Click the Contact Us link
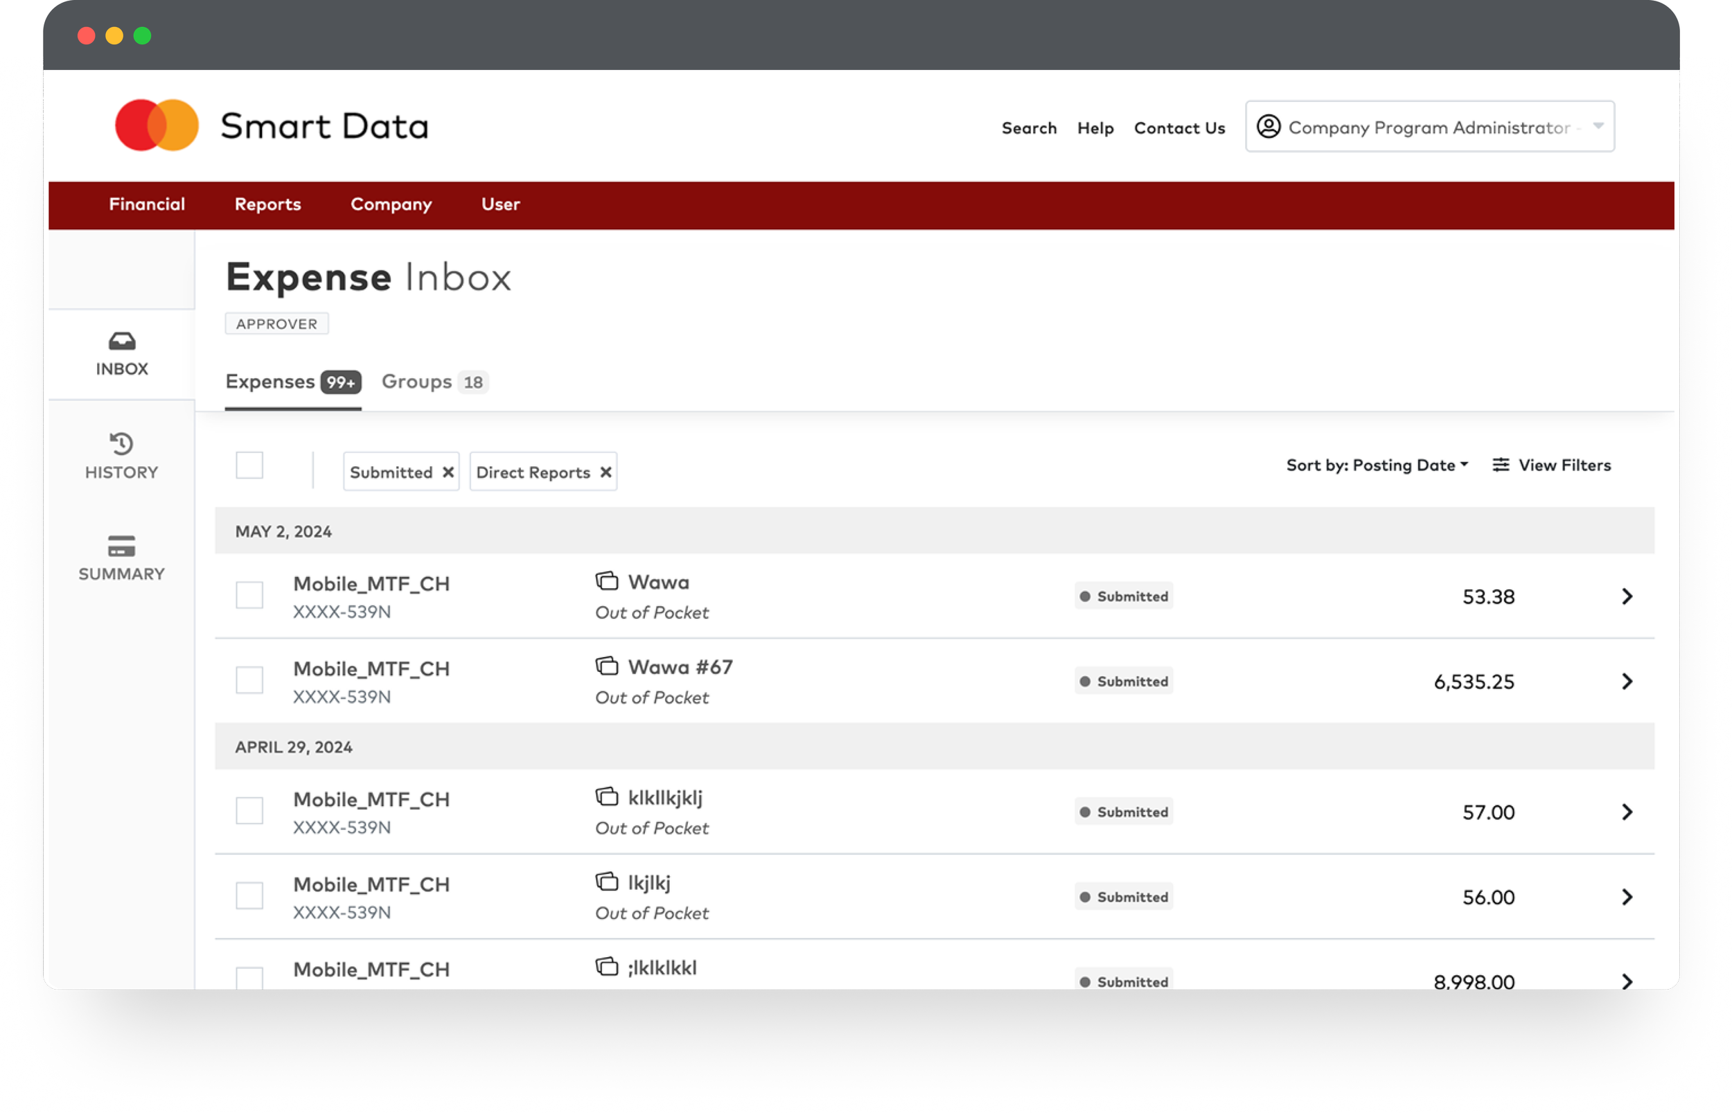 click(x=1179, y=128)
